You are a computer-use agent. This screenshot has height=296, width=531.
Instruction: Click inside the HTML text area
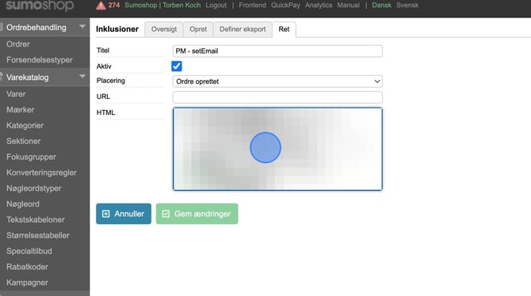point(277,149)
